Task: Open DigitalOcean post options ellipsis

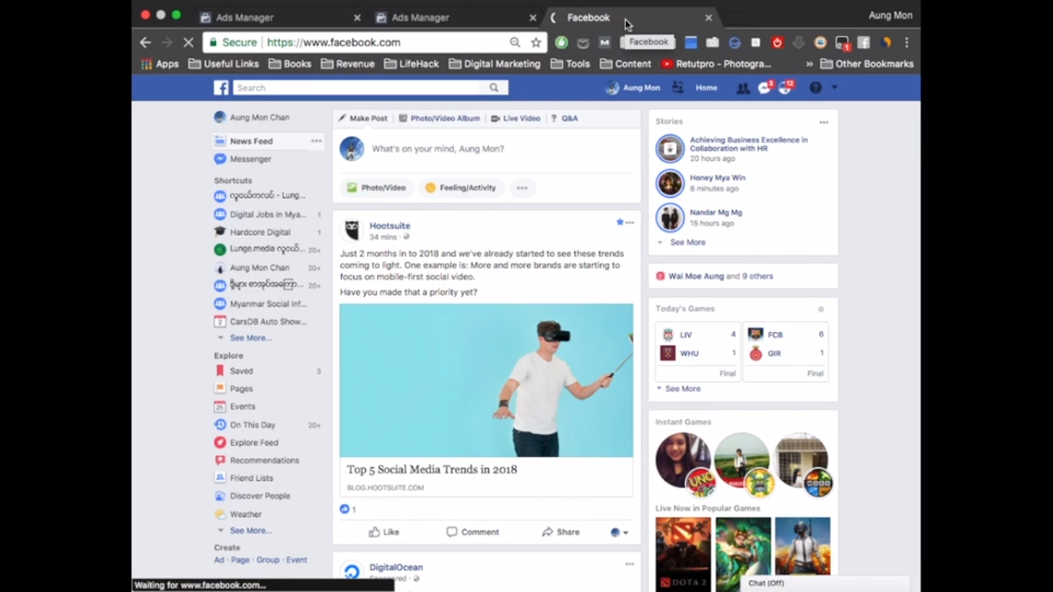Action: point(630,564)
